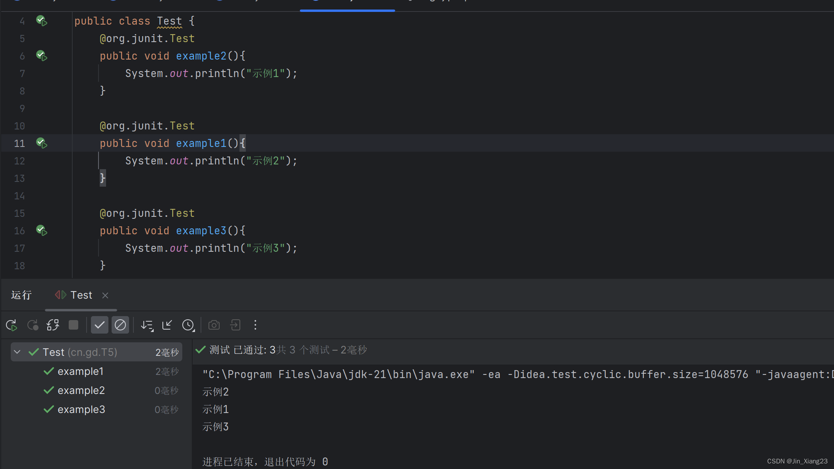Collapse the Test (cn.gd.T5) tree node
Screen dimensions: 834x469
(17, 352)
